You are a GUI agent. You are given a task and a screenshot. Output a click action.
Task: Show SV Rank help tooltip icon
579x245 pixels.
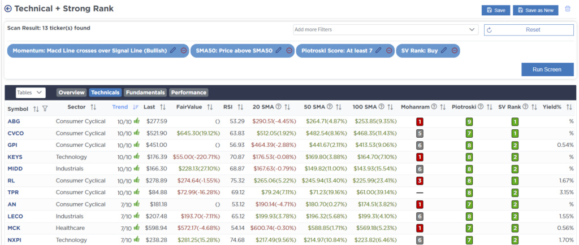pyautogui.click(x=525, y=107)
